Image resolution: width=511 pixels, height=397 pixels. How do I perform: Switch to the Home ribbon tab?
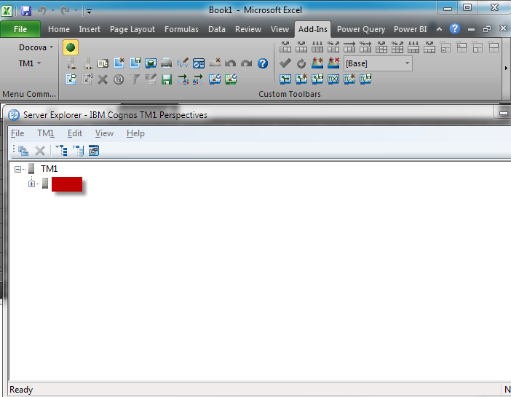[59, 29]
